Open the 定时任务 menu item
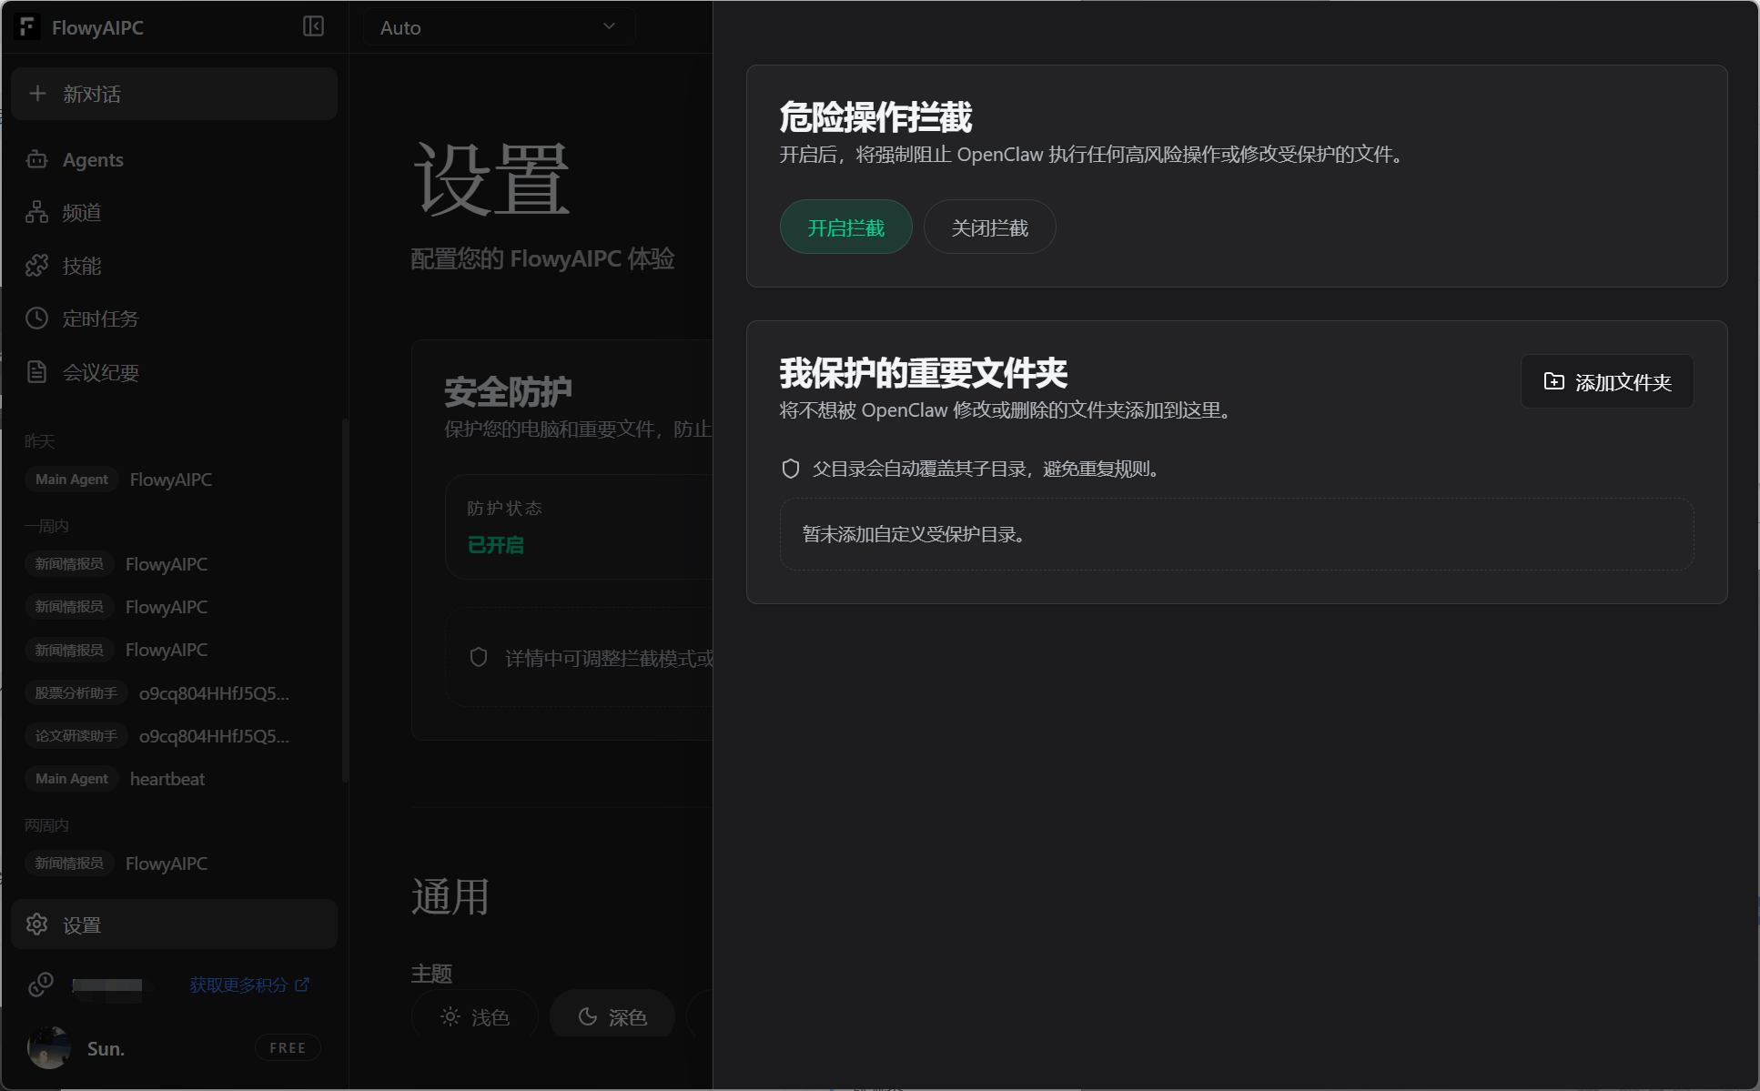Screen dimensions: 1760x1091 [174, 318]
